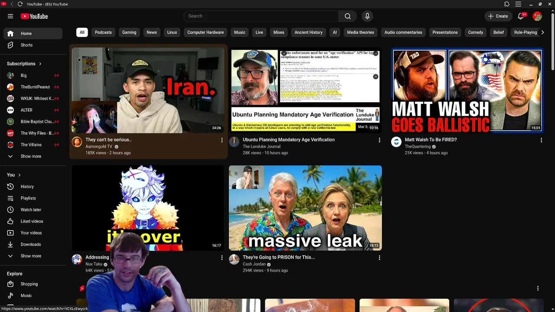Open more options for Addressing video
The height and width of the screenshot is (312, 555).
click(x=222, y=257)
